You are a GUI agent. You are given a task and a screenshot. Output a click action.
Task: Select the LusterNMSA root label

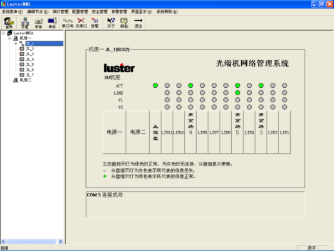(x=23, y=33)
